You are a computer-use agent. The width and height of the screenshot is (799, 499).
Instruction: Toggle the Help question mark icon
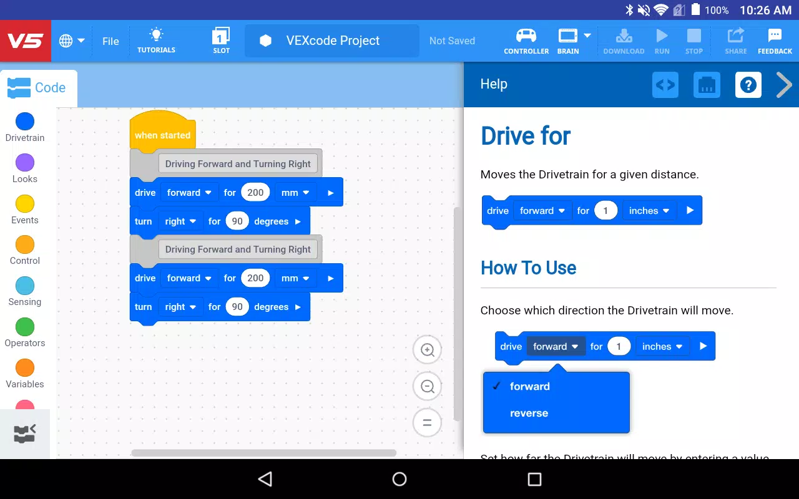coord(748,85)
